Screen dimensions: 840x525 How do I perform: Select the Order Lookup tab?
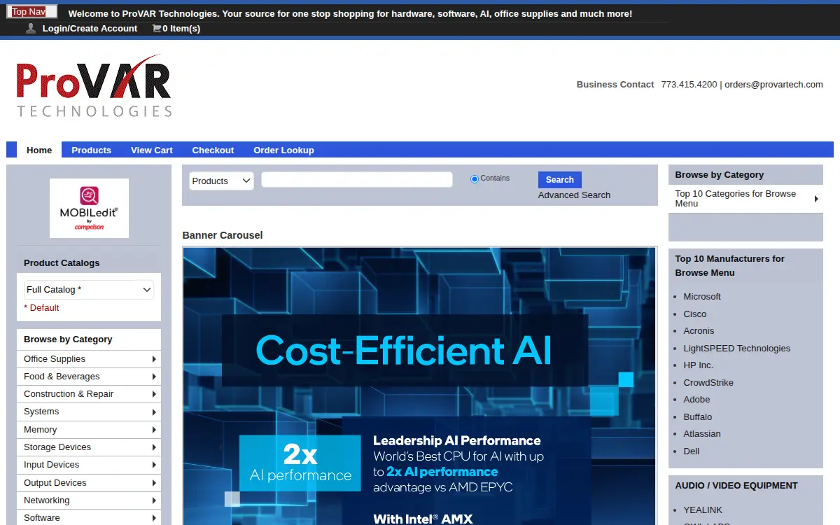click(x=283, y=150)
